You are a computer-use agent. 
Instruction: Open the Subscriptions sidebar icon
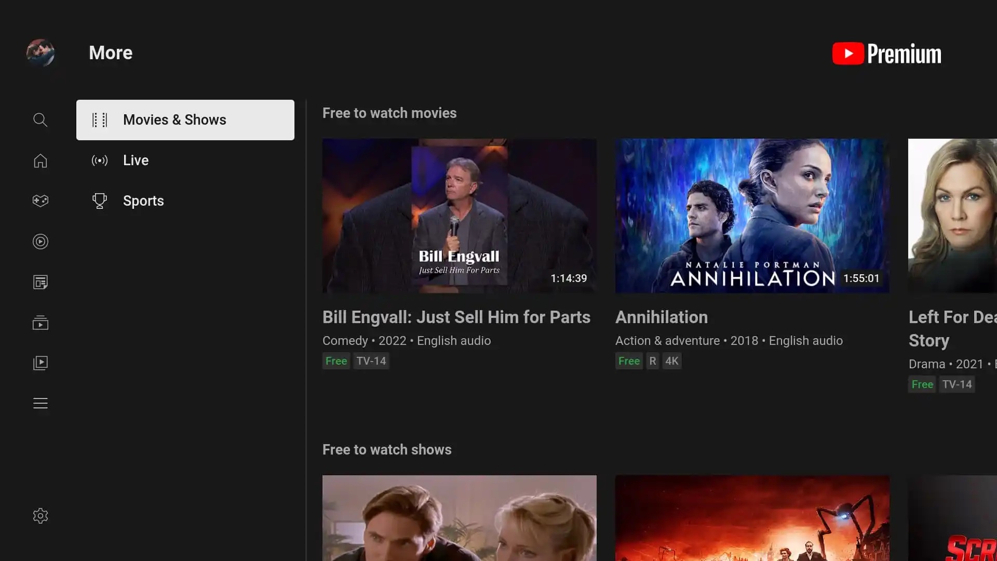[40, 323]
